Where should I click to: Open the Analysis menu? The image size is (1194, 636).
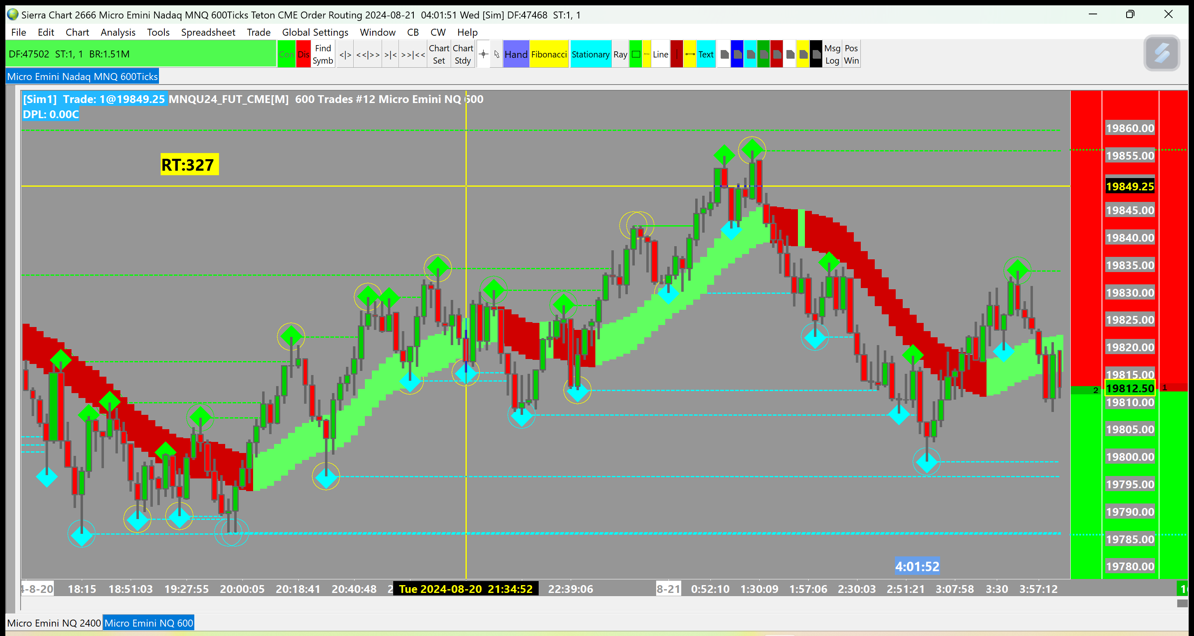[x=118, y=32]
